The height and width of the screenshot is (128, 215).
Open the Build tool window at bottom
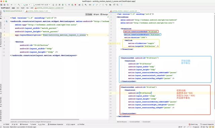click(33, 124)
